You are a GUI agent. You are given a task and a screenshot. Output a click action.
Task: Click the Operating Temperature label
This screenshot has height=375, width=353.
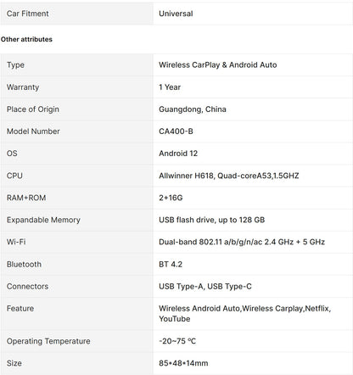click(48, 341)
